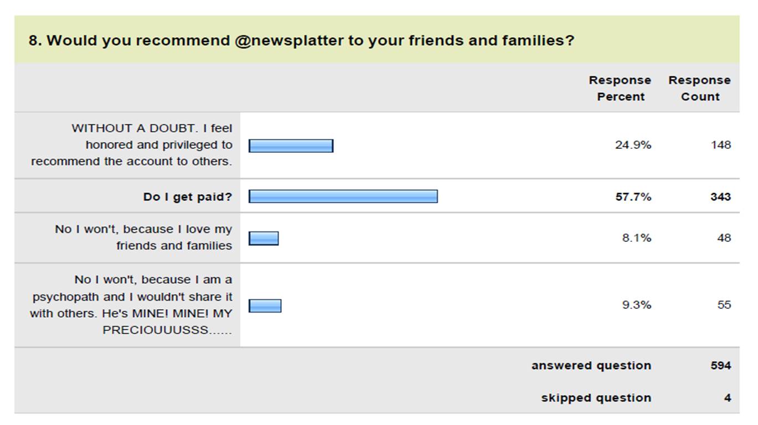
Task: Click the response count 48
Action: point(724,238)
